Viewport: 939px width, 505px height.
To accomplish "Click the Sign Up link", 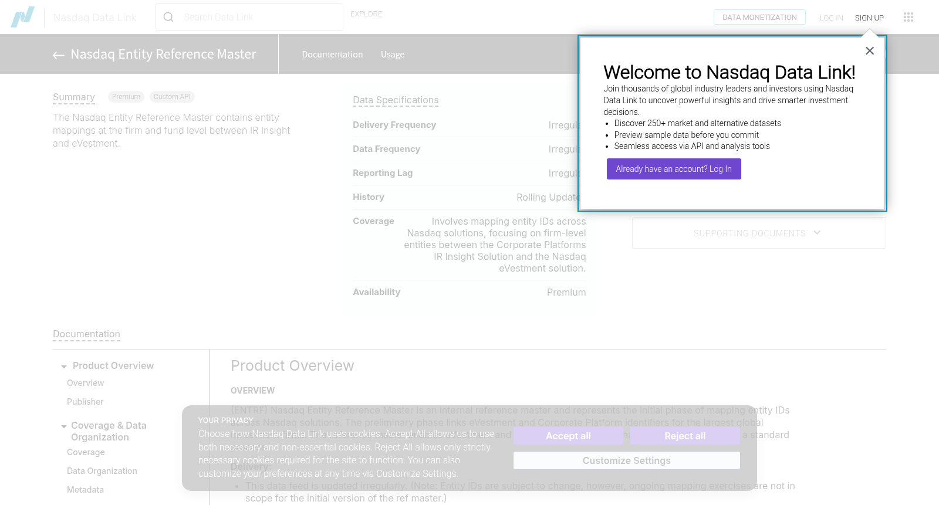I will 869,18.
